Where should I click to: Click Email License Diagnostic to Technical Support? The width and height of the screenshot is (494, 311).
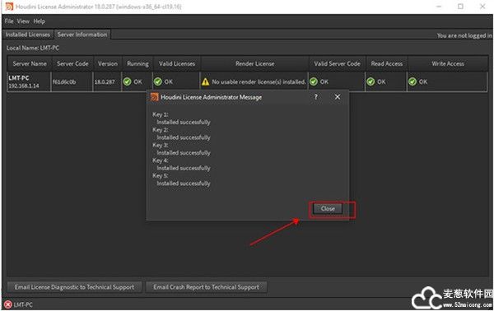tap(74, 287)
